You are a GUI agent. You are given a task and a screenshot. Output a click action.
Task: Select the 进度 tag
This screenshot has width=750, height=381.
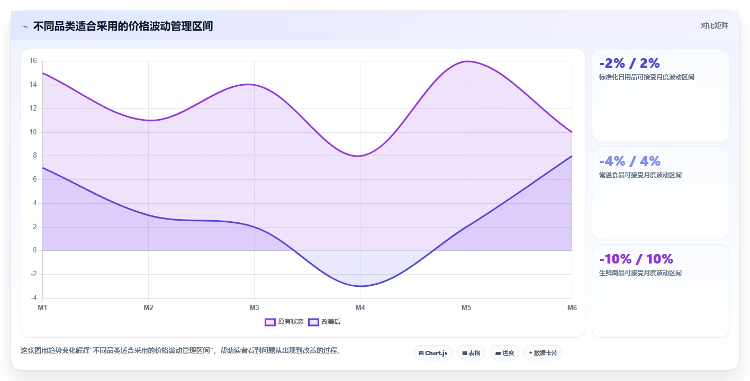pos(504,353)
